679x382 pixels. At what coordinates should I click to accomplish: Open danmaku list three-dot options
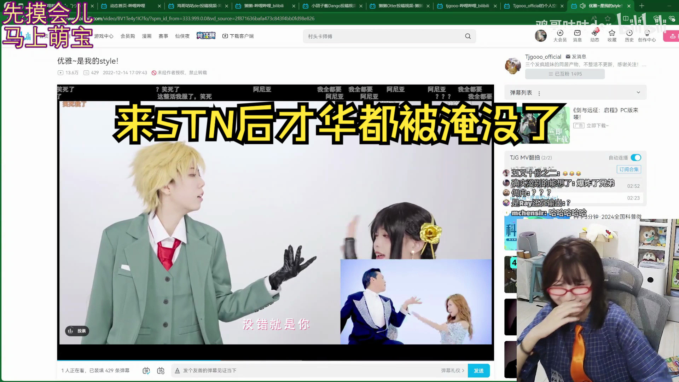(x=539, y=93)
